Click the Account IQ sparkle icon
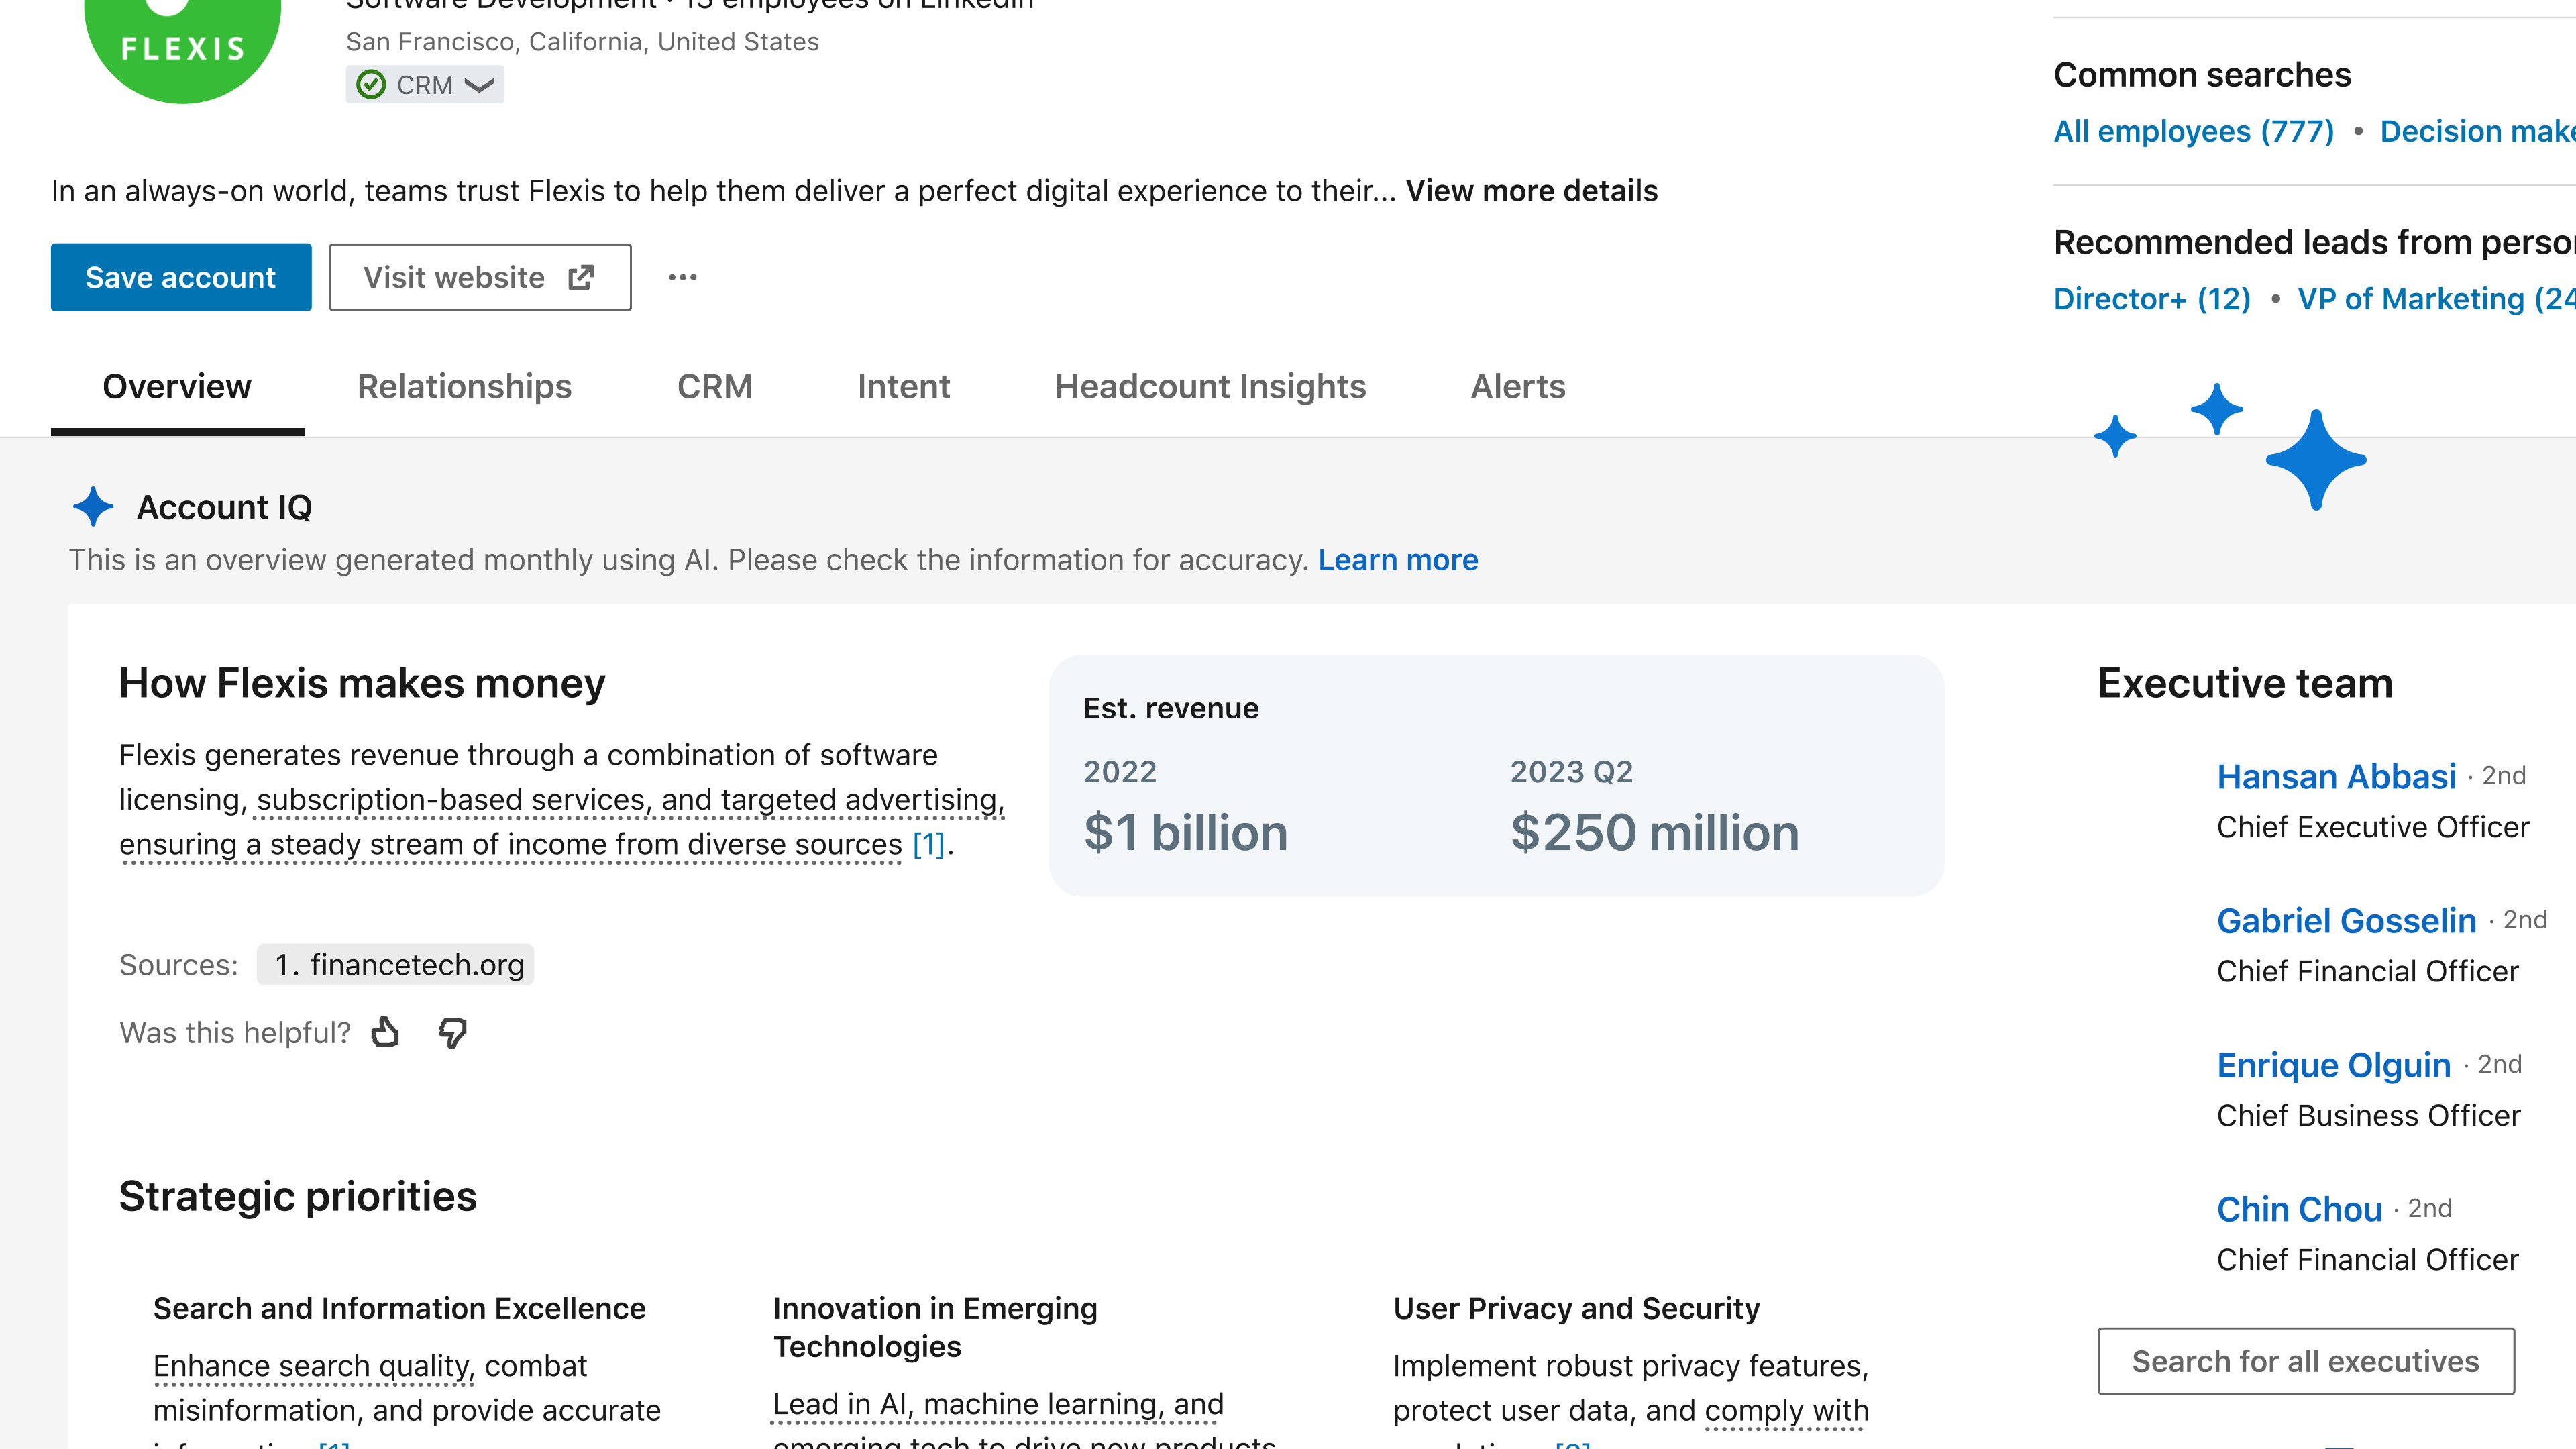Image resolution: width=2576 pixels, height=1449 pixels. click(x=93, y=507)
